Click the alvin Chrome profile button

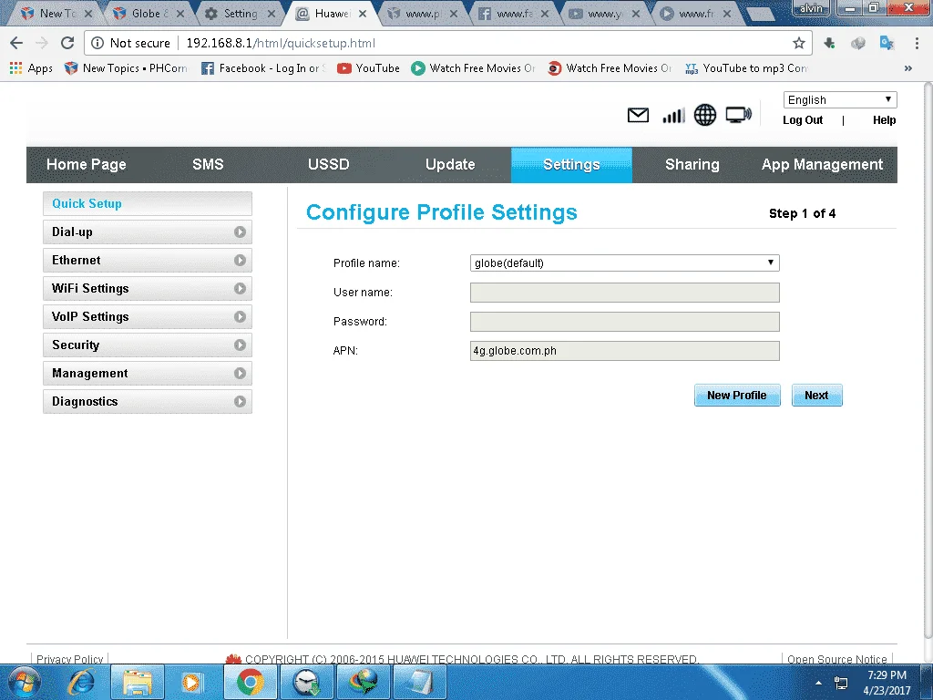coord(811,8)
